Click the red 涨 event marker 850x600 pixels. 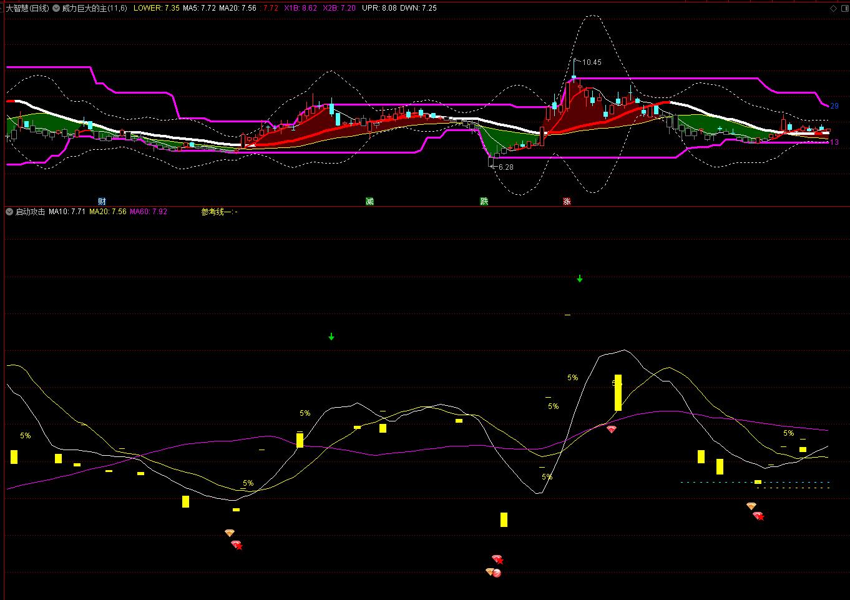click(x=567, y=201)
